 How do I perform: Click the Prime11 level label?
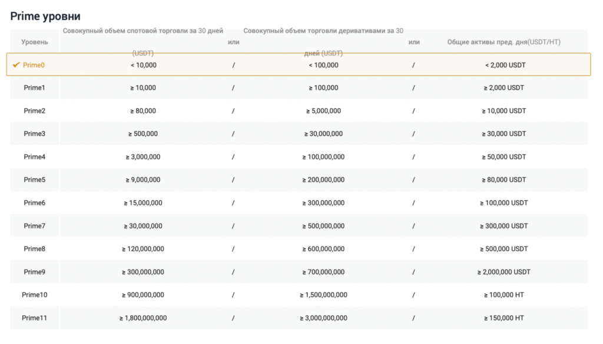34,318
